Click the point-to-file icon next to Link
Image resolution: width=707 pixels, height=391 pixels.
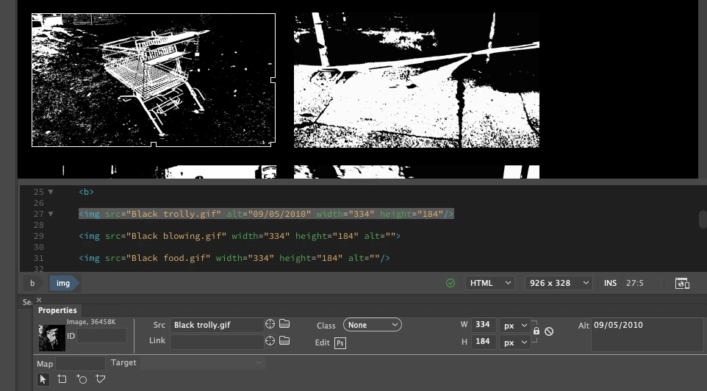[x=270, y=341]
